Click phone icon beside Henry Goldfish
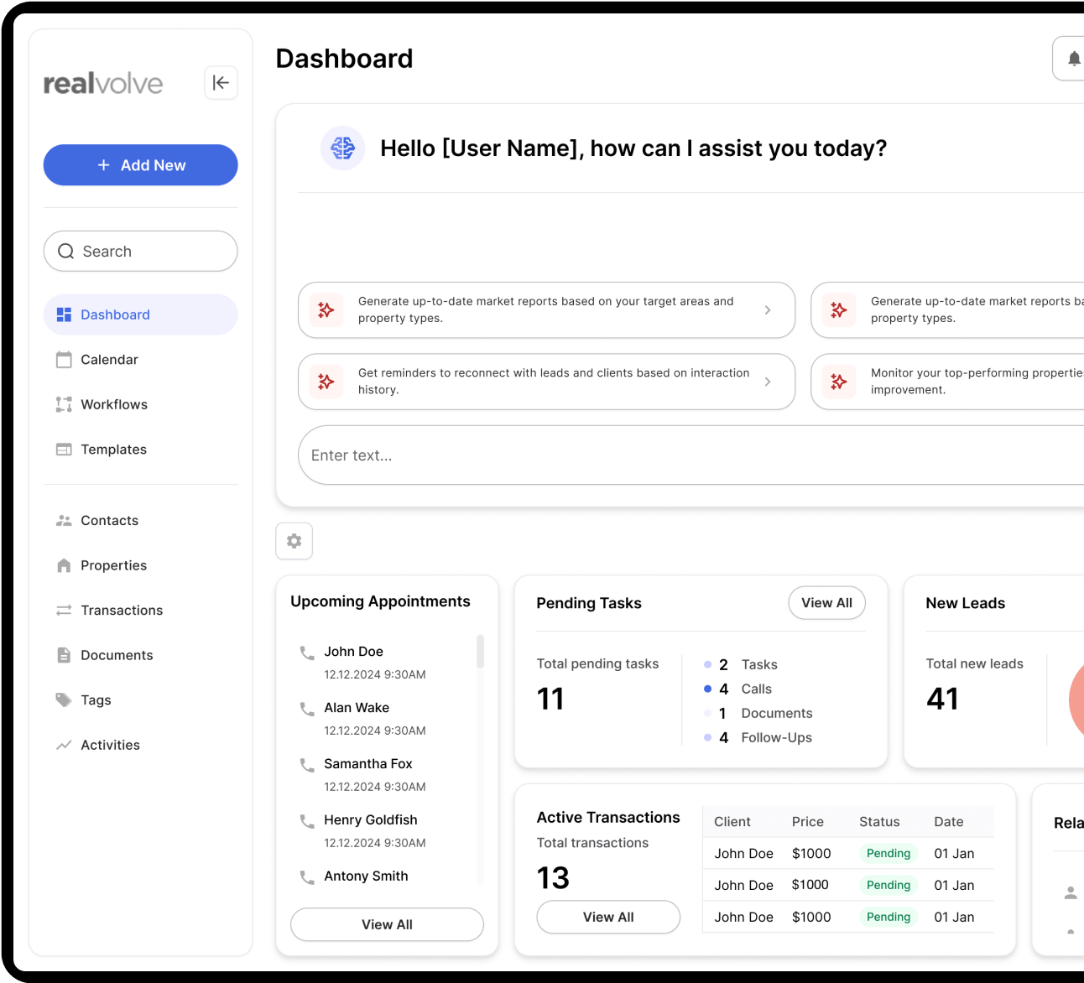This screenshot has width=1084, height=983. (307, 820)
